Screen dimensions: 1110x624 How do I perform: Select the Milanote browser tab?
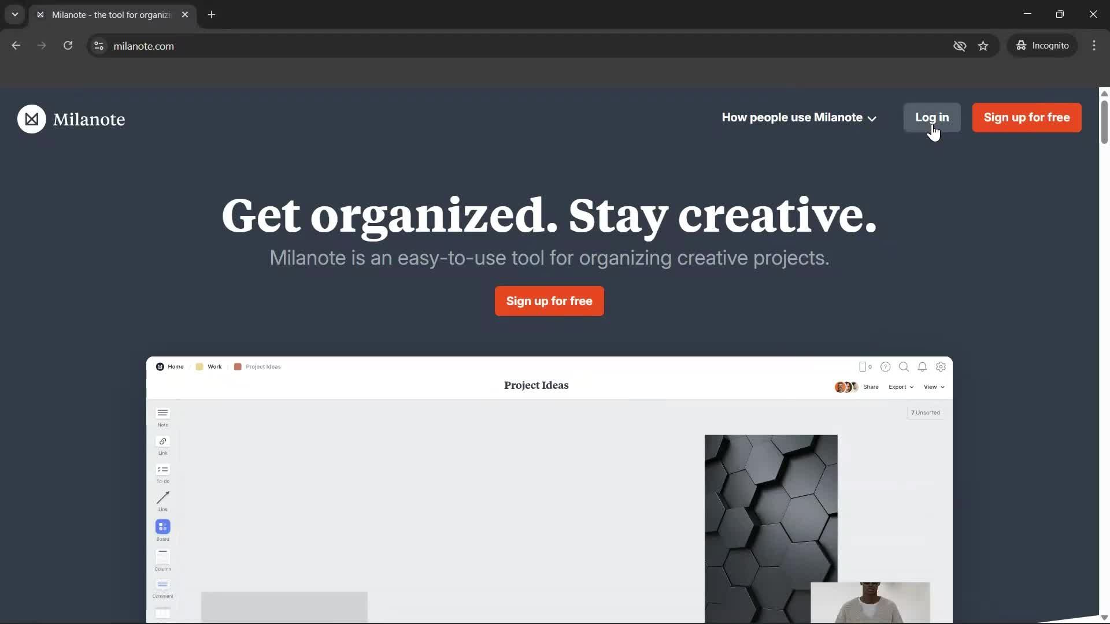113,15
